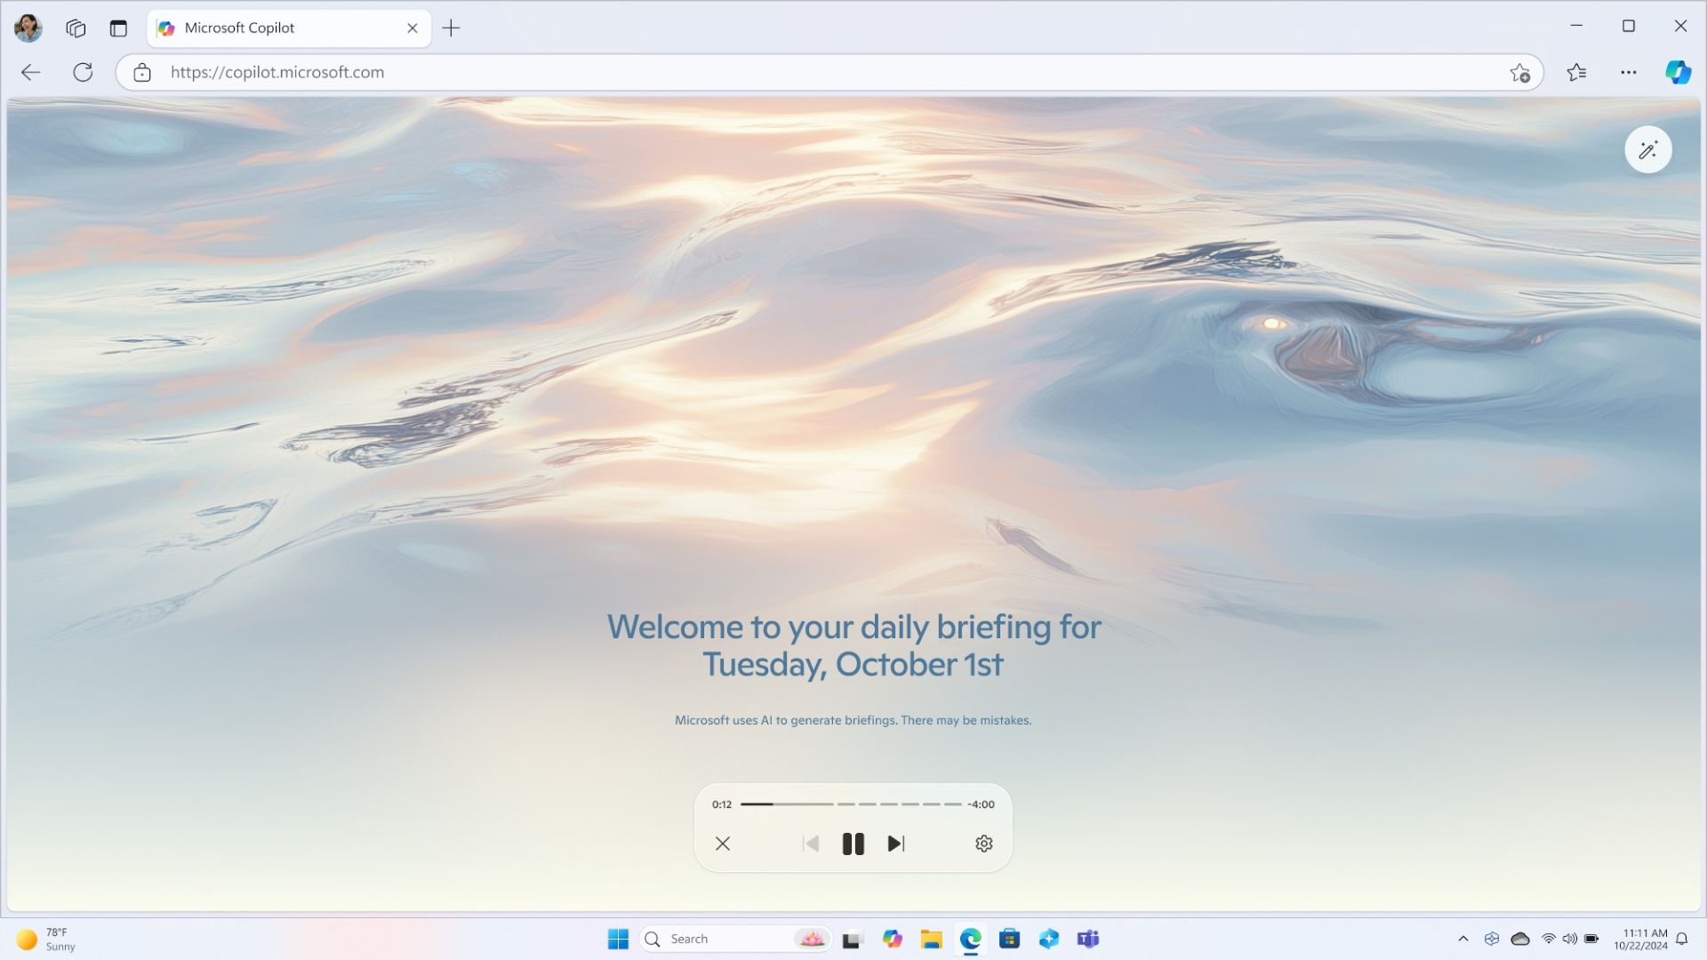This screenshot has width=1707, height=960.
Task: Click the page refresh button in browser
Action: [x=82, y=71]
